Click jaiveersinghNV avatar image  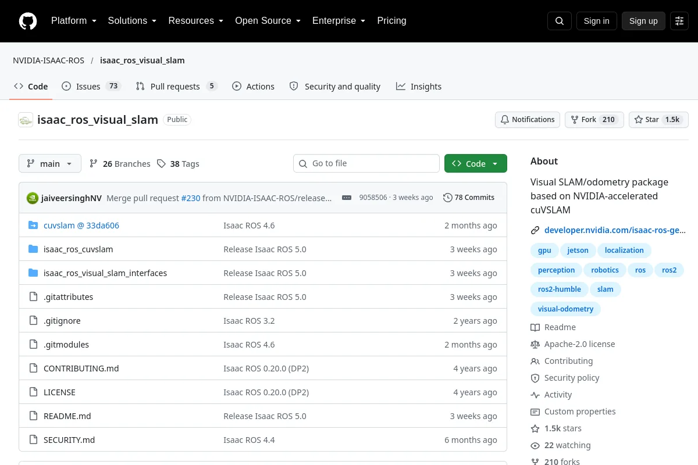click(33, 198)
